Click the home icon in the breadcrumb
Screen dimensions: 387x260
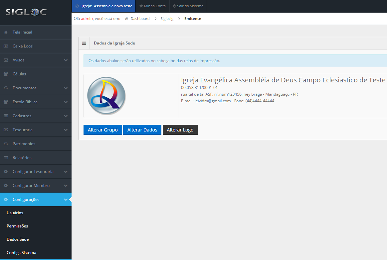(126, 19)
